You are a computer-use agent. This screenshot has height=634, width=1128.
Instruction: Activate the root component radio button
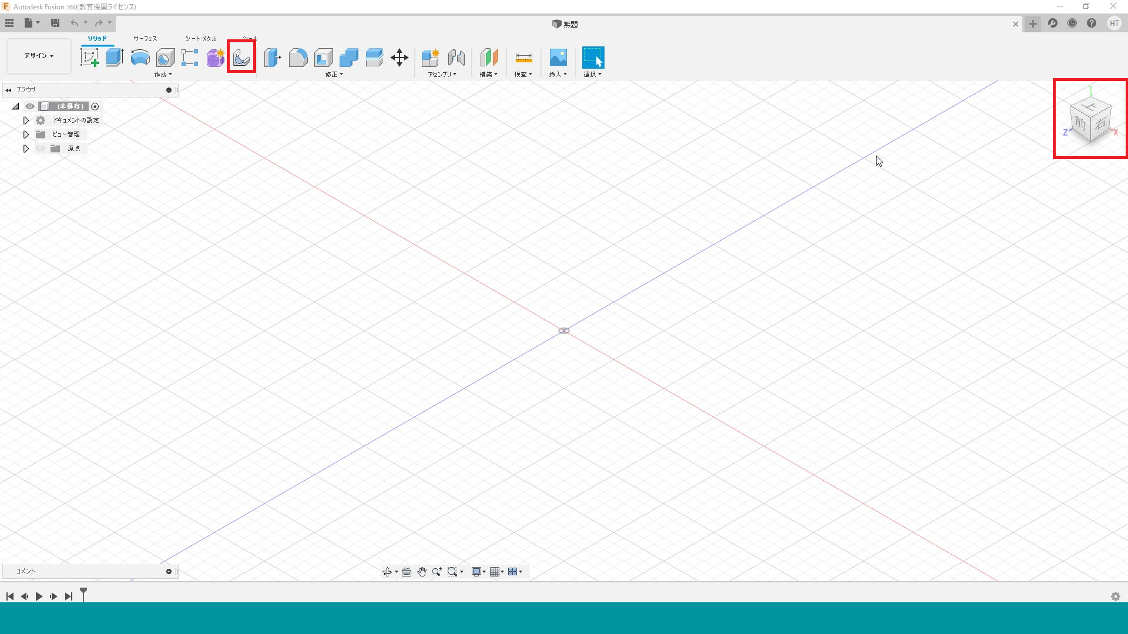click(x=95, y=106)
